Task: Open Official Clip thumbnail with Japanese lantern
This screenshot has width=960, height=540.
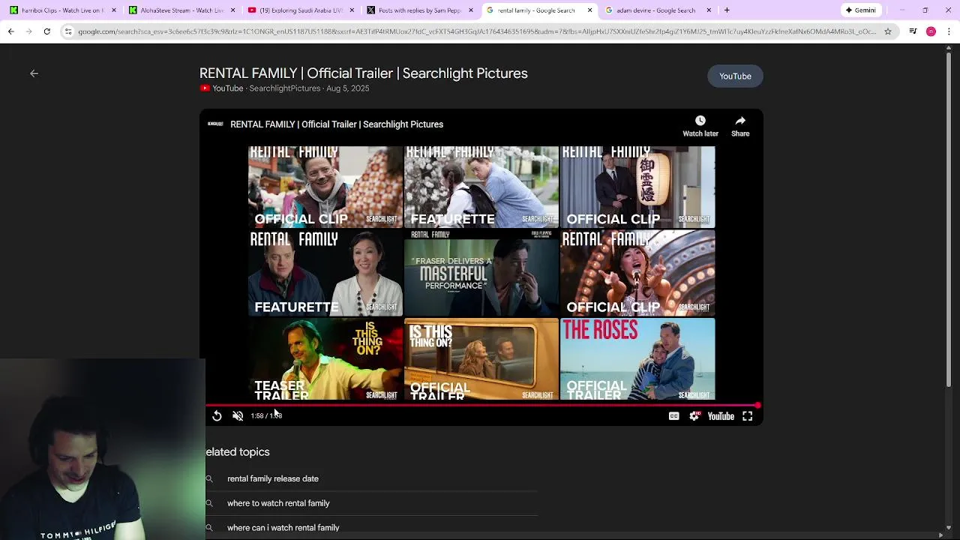Action: tap(637, 187)
